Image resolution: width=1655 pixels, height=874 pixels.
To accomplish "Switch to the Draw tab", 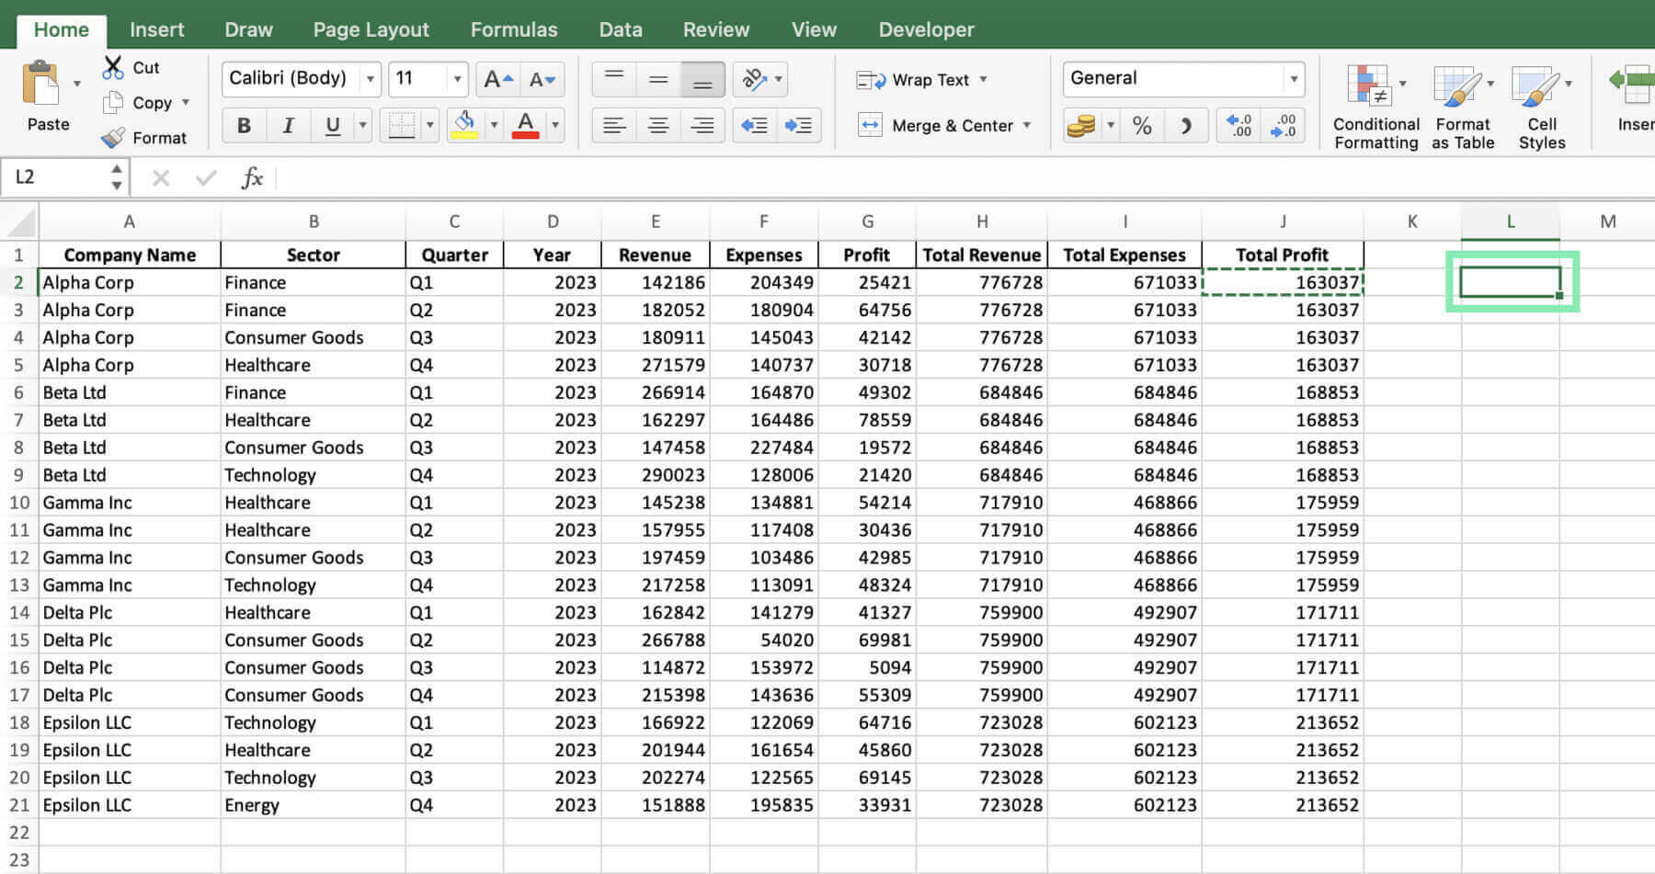I will pyautogui.click(x=248, y=29).
